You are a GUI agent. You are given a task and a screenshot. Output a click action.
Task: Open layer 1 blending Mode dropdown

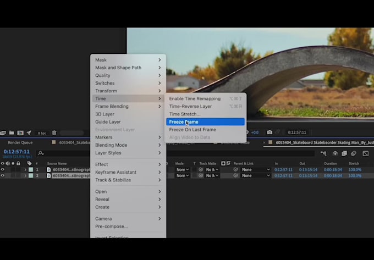click(183, 170)
